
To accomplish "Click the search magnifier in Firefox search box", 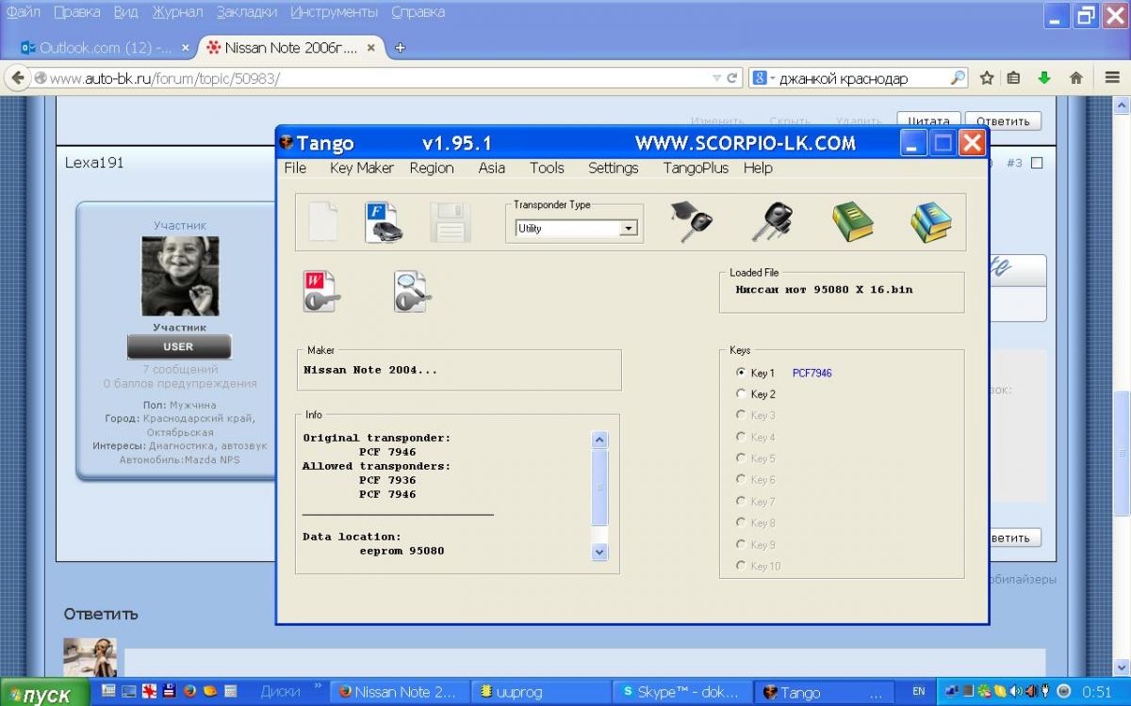I will click(957, 78).
